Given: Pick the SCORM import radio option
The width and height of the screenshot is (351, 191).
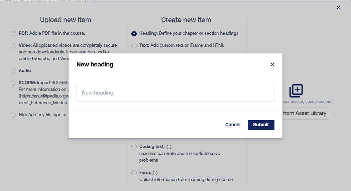Looking at the screenshot, I should tap(13, 83).
